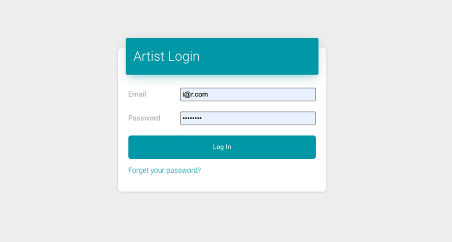Click the Password field label
The width and height of the screenshot is (452, 242).
pyautogui.click(x=144, y=118)
